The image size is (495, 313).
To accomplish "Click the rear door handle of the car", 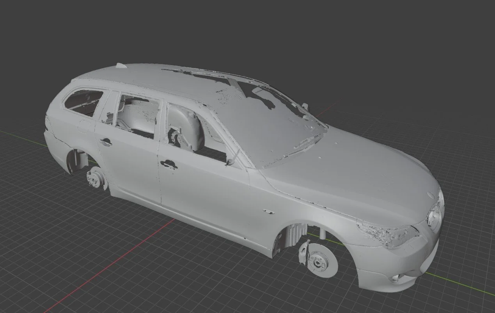I will click(x=105, y=142).
